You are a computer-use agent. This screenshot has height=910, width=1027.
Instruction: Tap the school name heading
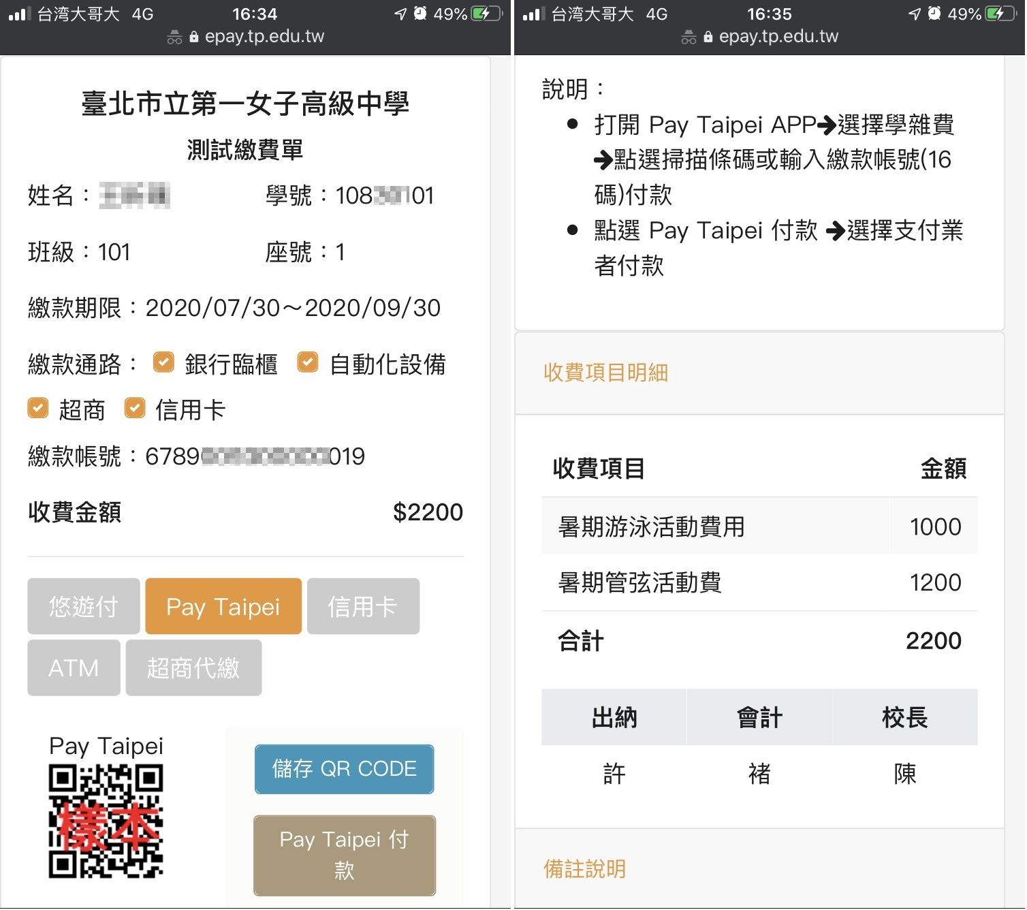click(245, 104)
